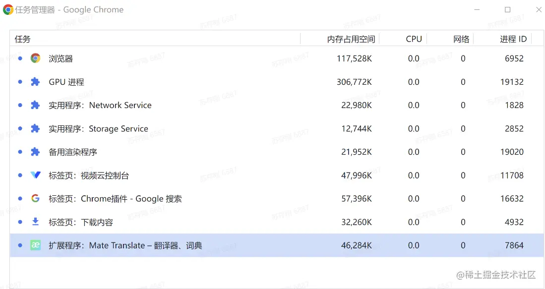Click the puzzle icon for 备用渲染程序
This screenshot has width=545, height=289.
(35, 152)
